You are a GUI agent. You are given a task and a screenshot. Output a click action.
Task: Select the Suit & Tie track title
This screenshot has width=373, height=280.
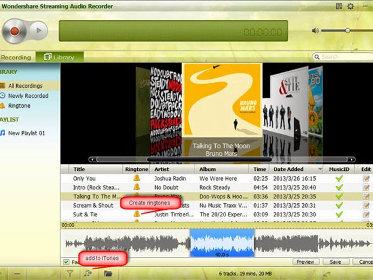(85, 215)
